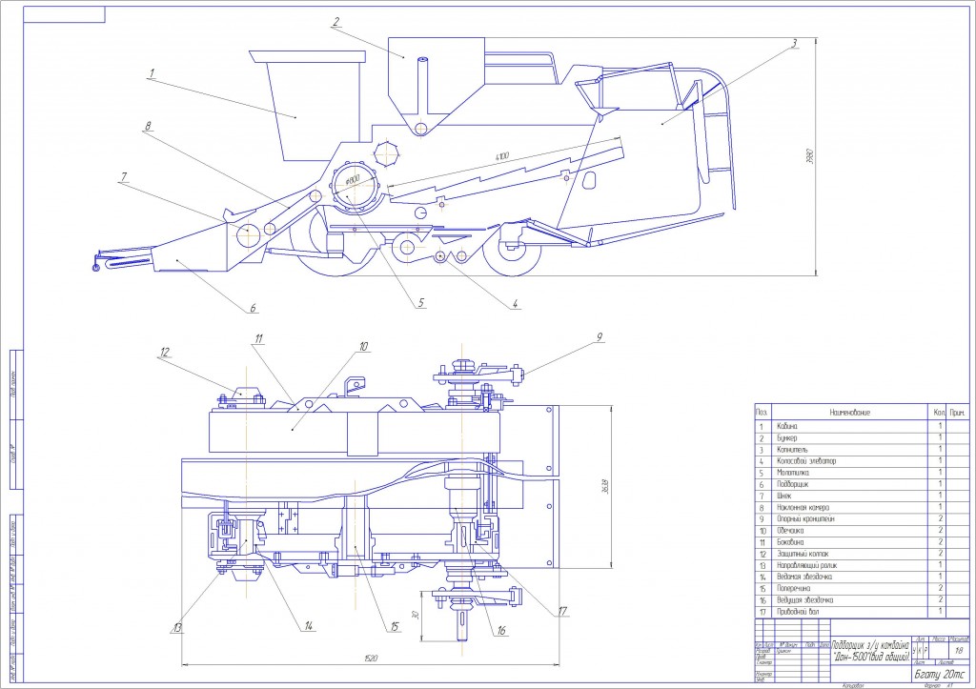Click the 'Наименование' table column header
976x689 pixels.
tap(849, 413)
